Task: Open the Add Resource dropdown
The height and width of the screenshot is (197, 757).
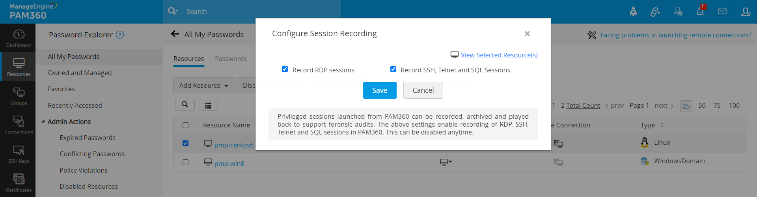Action: [x=203, y=85]
